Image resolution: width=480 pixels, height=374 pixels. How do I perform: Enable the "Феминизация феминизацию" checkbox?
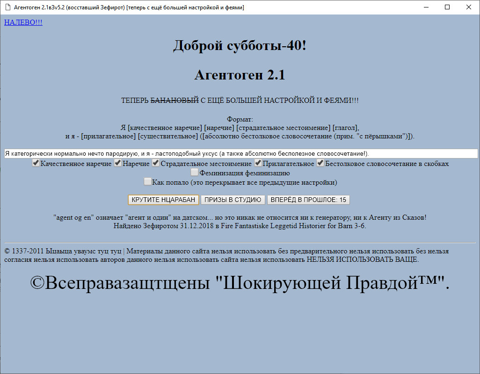(194, 172)
